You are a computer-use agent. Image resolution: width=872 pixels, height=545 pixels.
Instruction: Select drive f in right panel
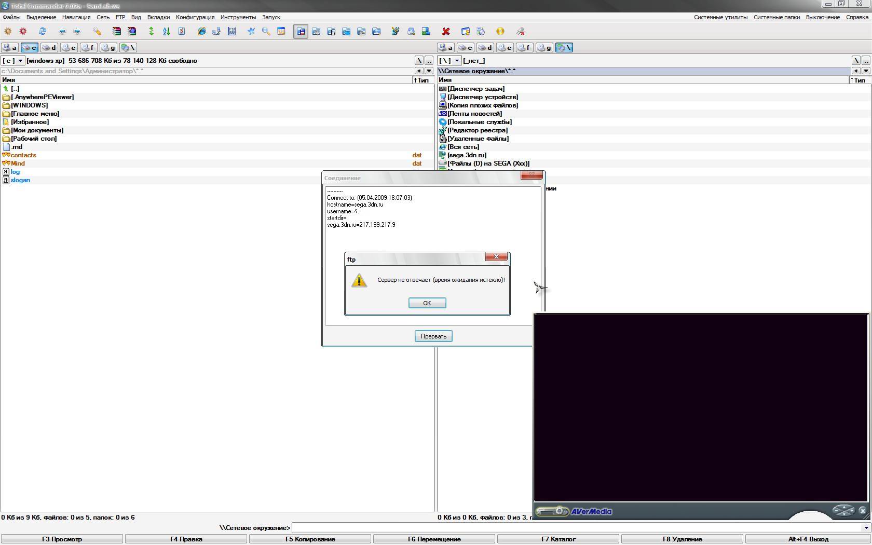tap(525, 47)
